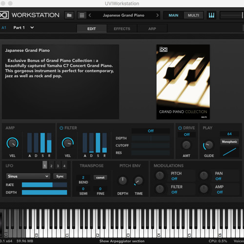Open PITCH modulation source Off dropdown
This screenshot has width=244, height=244.
(x=174, y=179)
